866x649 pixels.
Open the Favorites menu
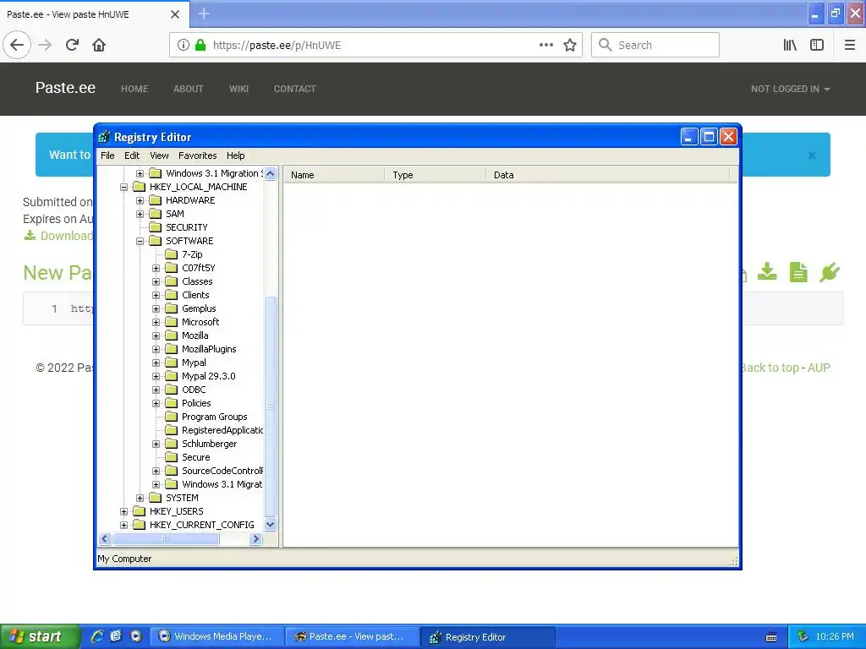pyautogui.click(x=197, y=155)
